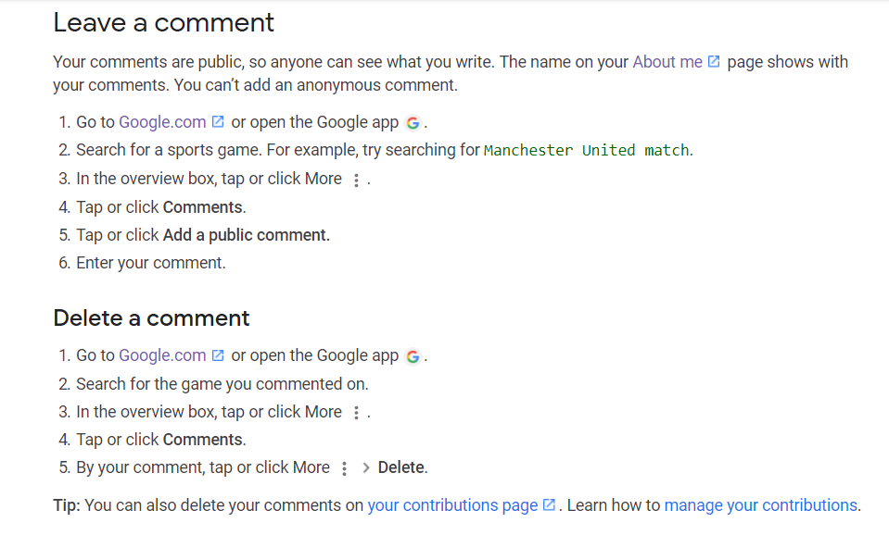Open the About me link
Screen dimensions: 889x535
[667, 62]
